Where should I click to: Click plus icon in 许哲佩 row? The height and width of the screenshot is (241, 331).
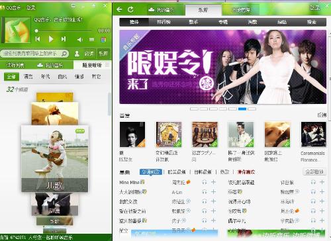(322, 182)
